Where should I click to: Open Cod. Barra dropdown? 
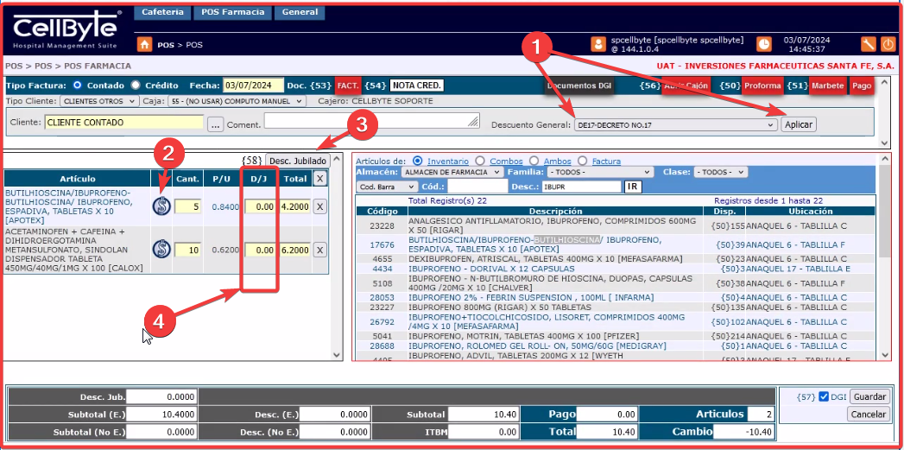(387, 187)
